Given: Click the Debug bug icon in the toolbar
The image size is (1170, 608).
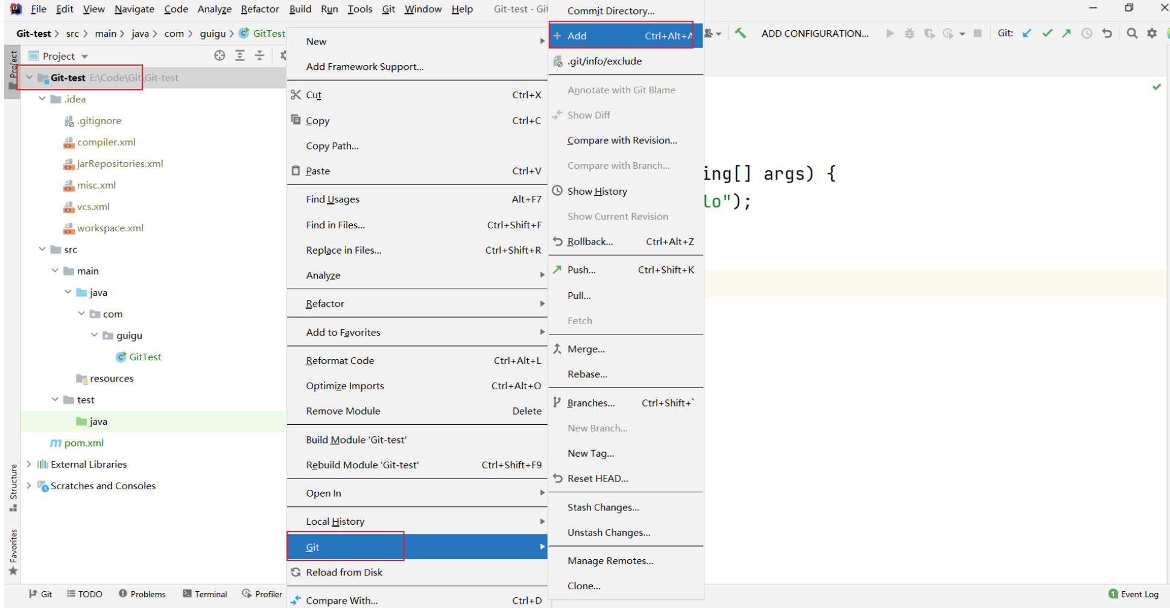Looking at the screenshot, I should coord(909,33).
